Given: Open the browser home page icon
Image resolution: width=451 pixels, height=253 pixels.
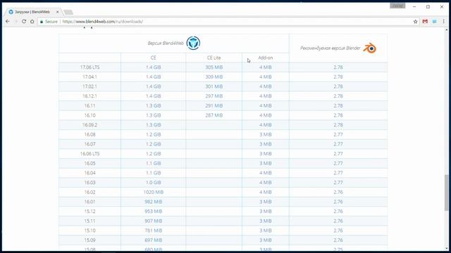Looking at the screenshot, I should [32, 22].
